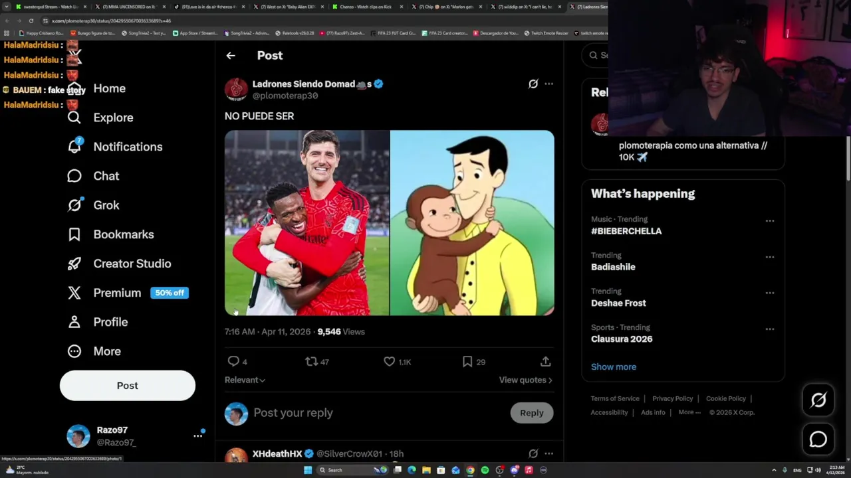Click the browser address bar URL
The image size is (851, 478).
click(112, 21)
